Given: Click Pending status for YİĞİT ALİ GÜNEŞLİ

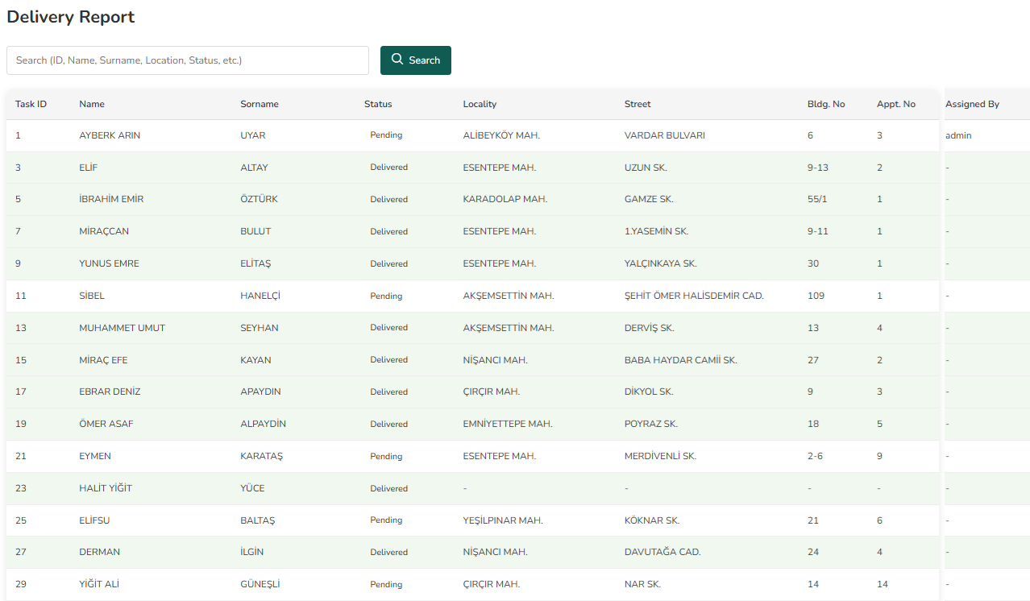Looking at the screenshot, I should tap(386, 584).
